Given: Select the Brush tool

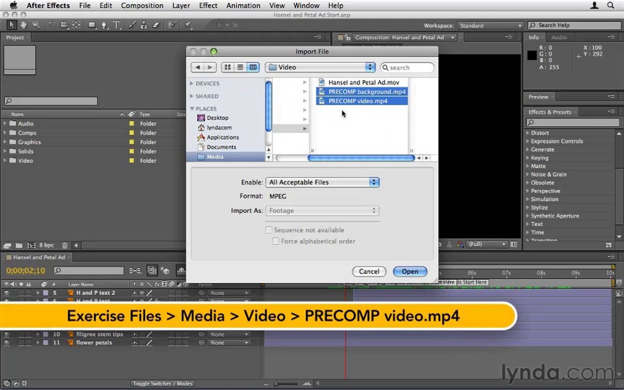Looking at the screenshot, I should click(132, 25).
